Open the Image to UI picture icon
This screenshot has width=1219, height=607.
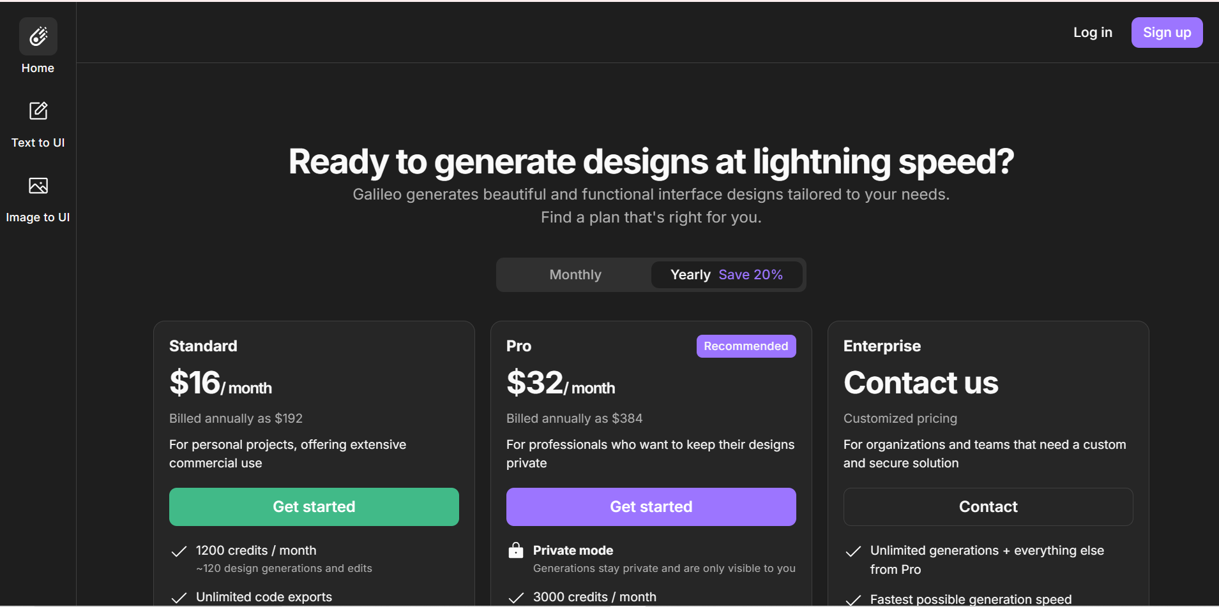tap(38, 186)
